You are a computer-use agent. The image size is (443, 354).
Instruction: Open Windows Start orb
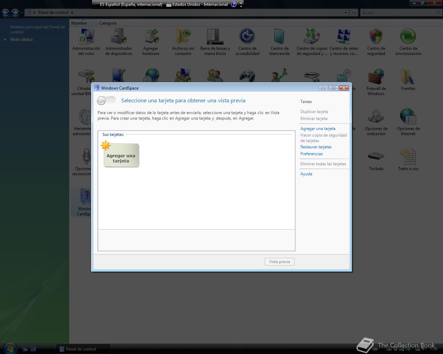[x=10, y=348]
